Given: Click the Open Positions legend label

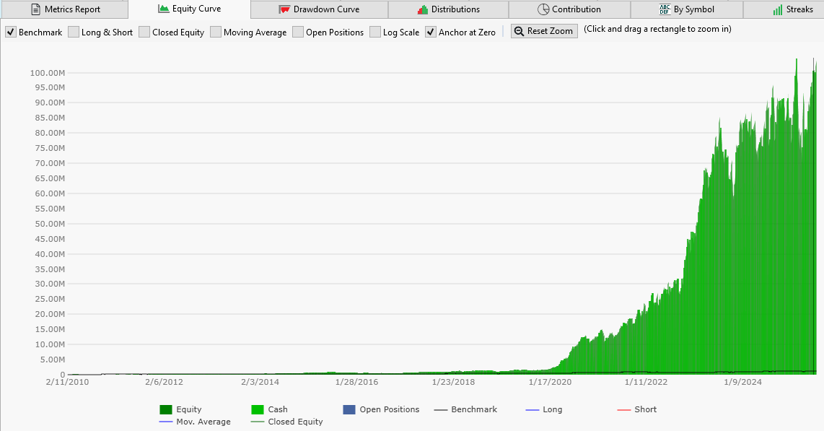Looking at the screenshot, I should pos(390,409).
